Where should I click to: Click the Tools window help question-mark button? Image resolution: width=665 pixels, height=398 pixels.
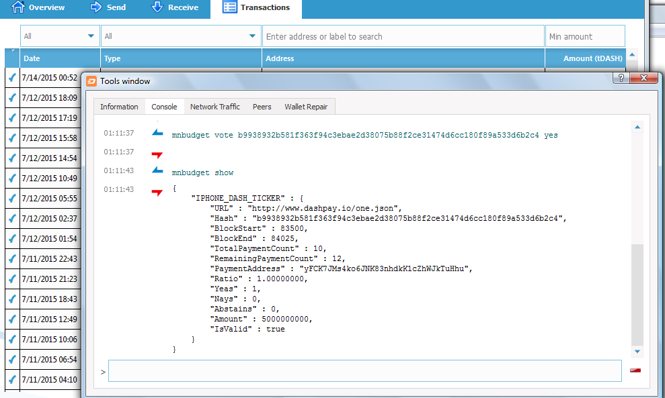click(621, 78)
